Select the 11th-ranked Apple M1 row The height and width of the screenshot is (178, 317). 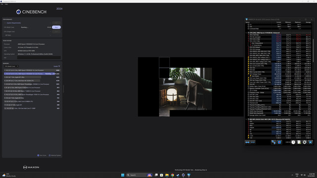32,105
